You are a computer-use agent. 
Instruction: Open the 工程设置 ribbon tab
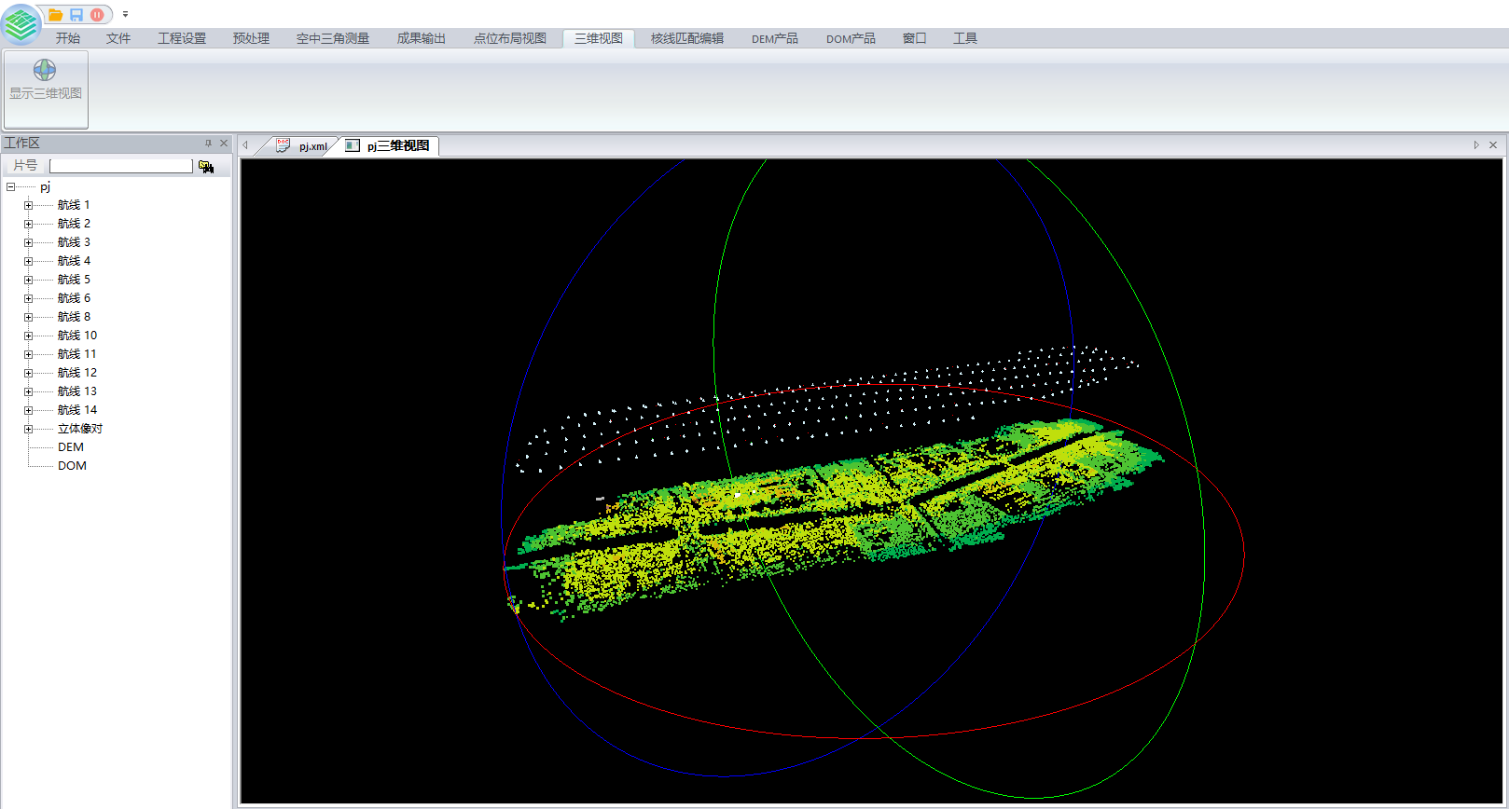point(182,38)
